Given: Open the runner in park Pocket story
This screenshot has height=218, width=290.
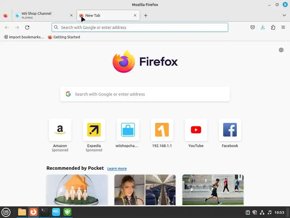Looking at the screenshot, I should click(213, 190).
